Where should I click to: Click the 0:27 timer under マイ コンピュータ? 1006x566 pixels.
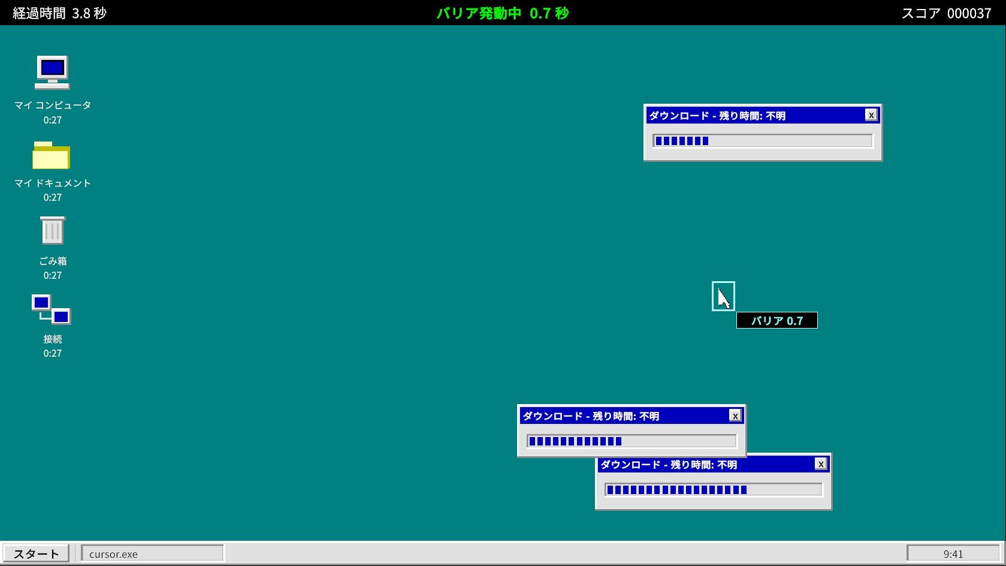tap(53, 120)
